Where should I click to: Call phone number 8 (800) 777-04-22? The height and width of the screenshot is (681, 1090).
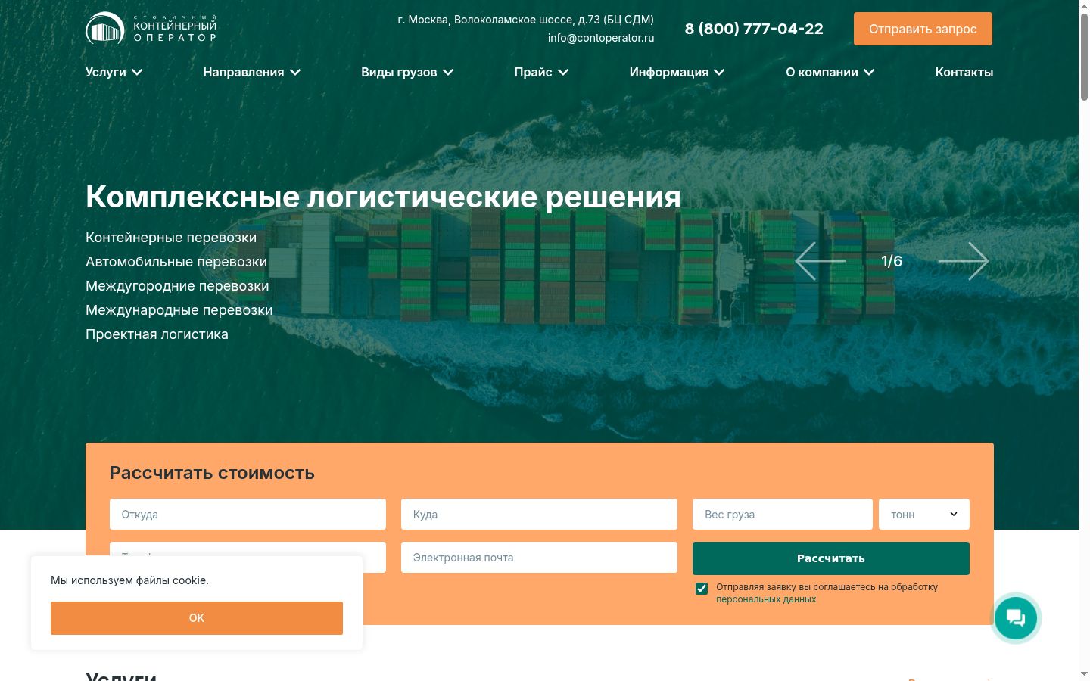[x=754, y=29]
